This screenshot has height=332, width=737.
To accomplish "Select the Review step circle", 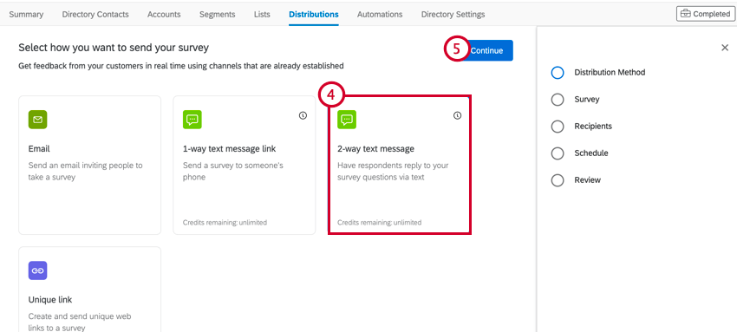I will pos(558,180).
